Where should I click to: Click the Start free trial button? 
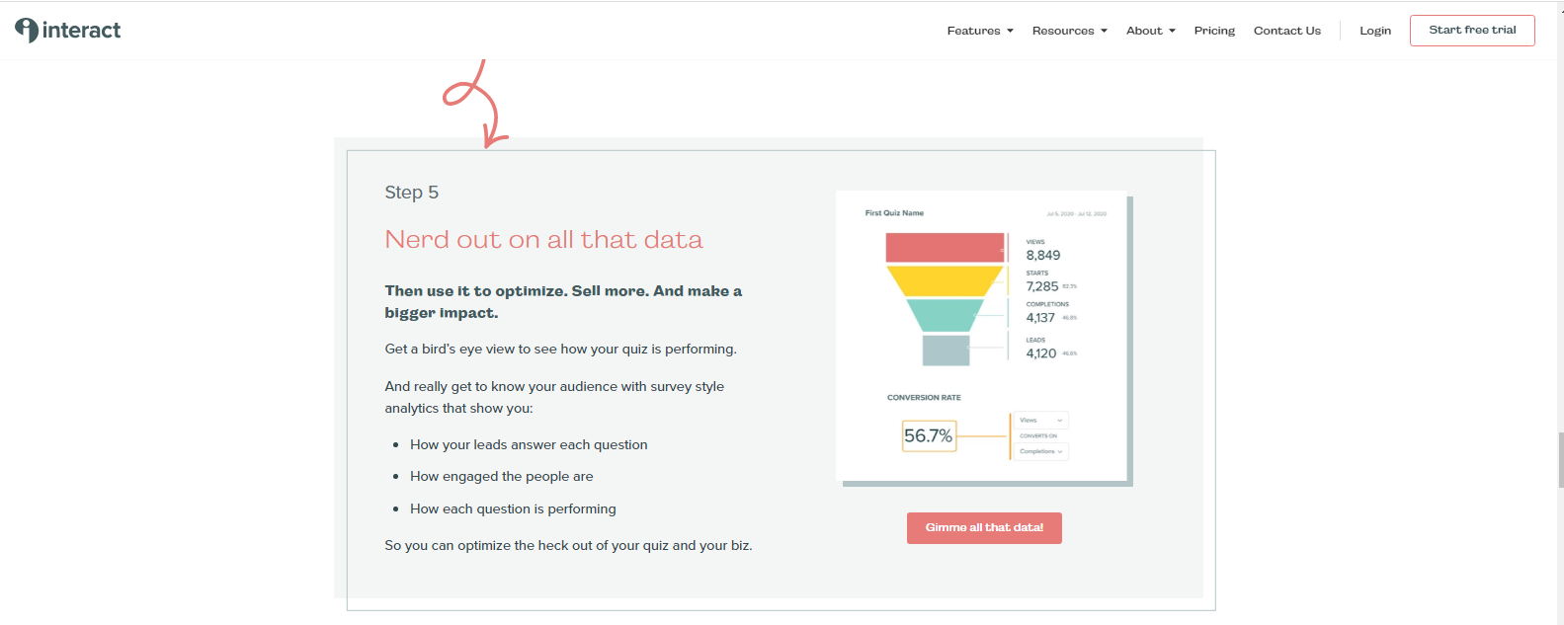[1472, 30]
